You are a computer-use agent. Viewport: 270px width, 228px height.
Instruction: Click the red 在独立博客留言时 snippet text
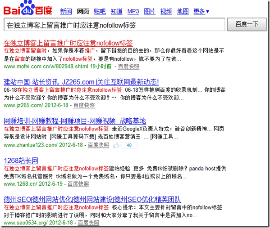pos(25,51)
